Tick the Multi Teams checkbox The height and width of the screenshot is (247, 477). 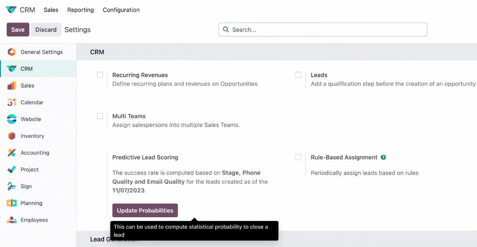click(x=100, y=116)
